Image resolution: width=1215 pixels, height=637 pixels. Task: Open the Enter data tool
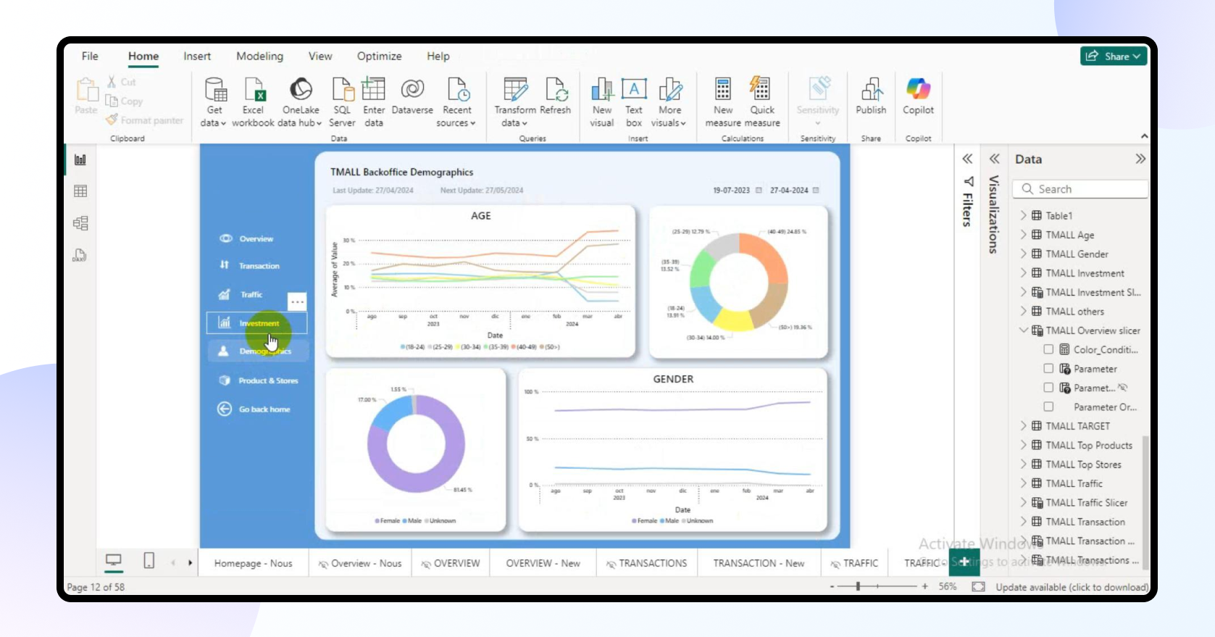tap(374, 102)
